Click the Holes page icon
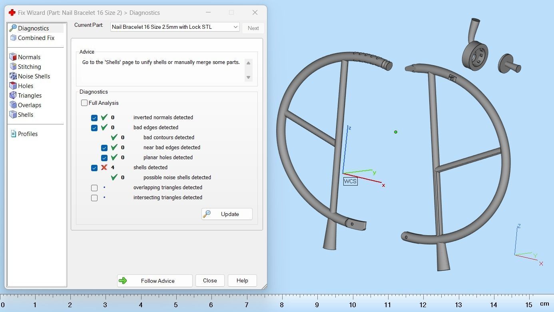Viewport: 554px width, 312px height. click(13, 86)
